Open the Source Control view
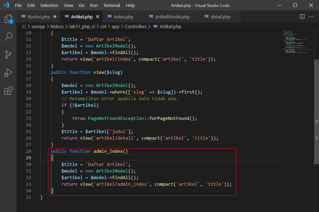The height and width of the screenshot is (212, 319). pyautogui.click(x=8, y=54)
